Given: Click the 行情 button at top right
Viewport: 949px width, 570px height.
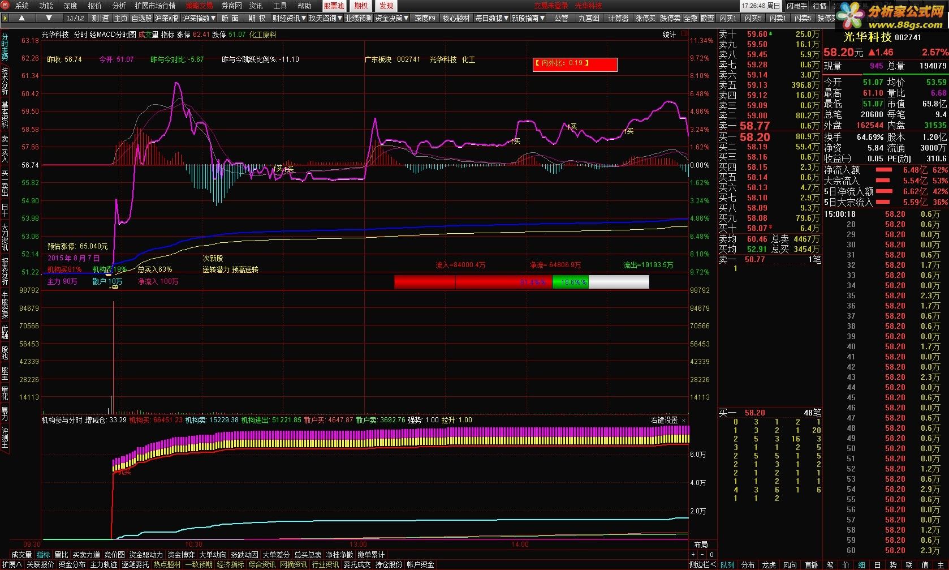Looking at the screenshot, I should pos(819,6).
